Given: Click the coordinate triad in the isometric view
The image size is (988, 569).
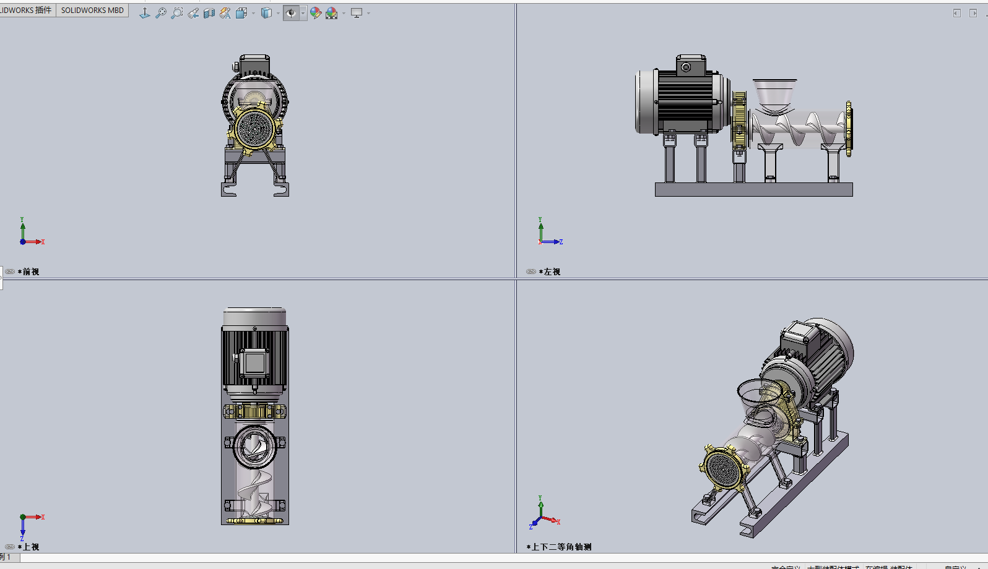Looking at the screenshot, I should pos(545,513).
